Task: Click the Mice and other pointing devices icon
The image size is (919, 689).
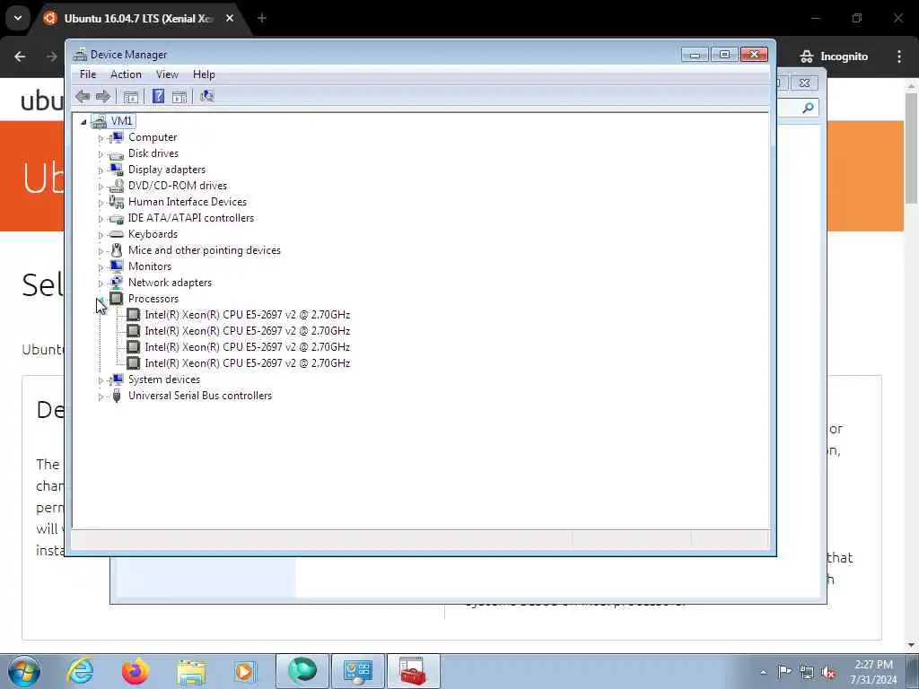Action: (x=117, y=250)
